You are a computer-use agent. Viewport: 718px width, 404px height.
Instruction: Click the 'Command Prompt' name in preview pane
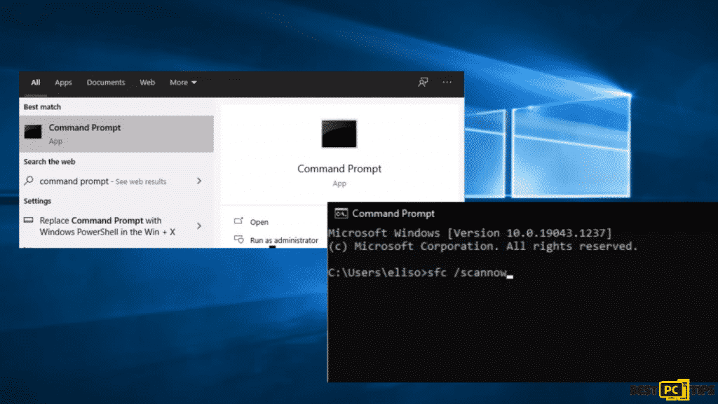pyautogui.click(x=339, y=169)
